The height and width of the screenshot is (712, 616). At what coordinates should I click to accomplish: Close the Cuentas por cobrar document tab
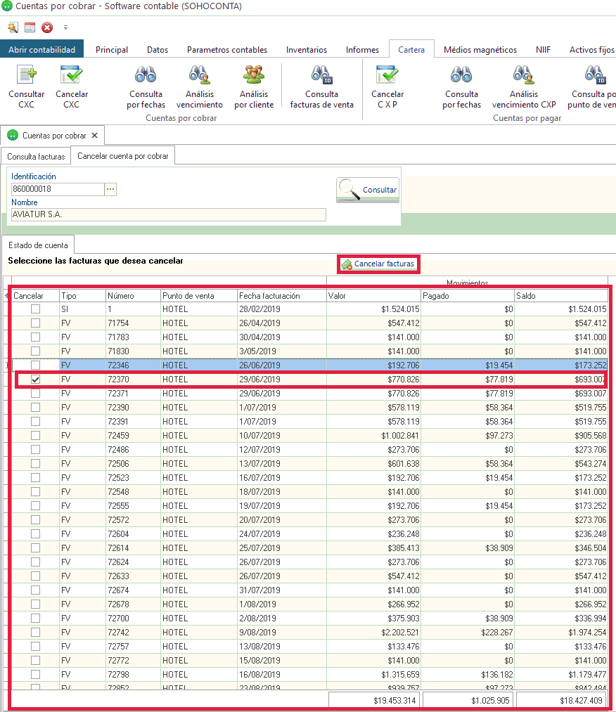[x=95, y=135]
